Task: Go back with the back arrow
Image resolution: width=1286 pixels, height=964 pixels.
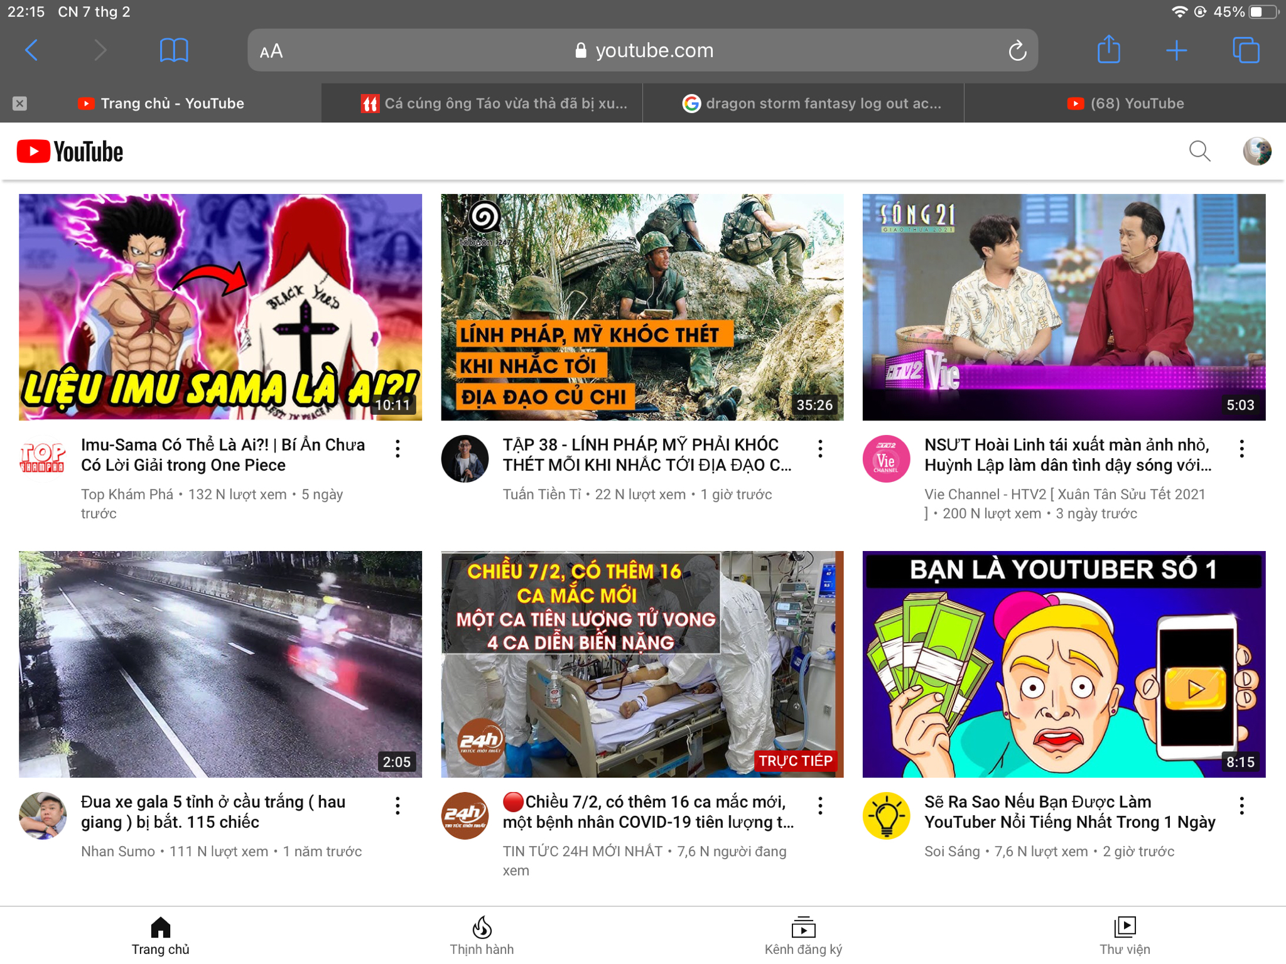Action: [x=31, y=50]
